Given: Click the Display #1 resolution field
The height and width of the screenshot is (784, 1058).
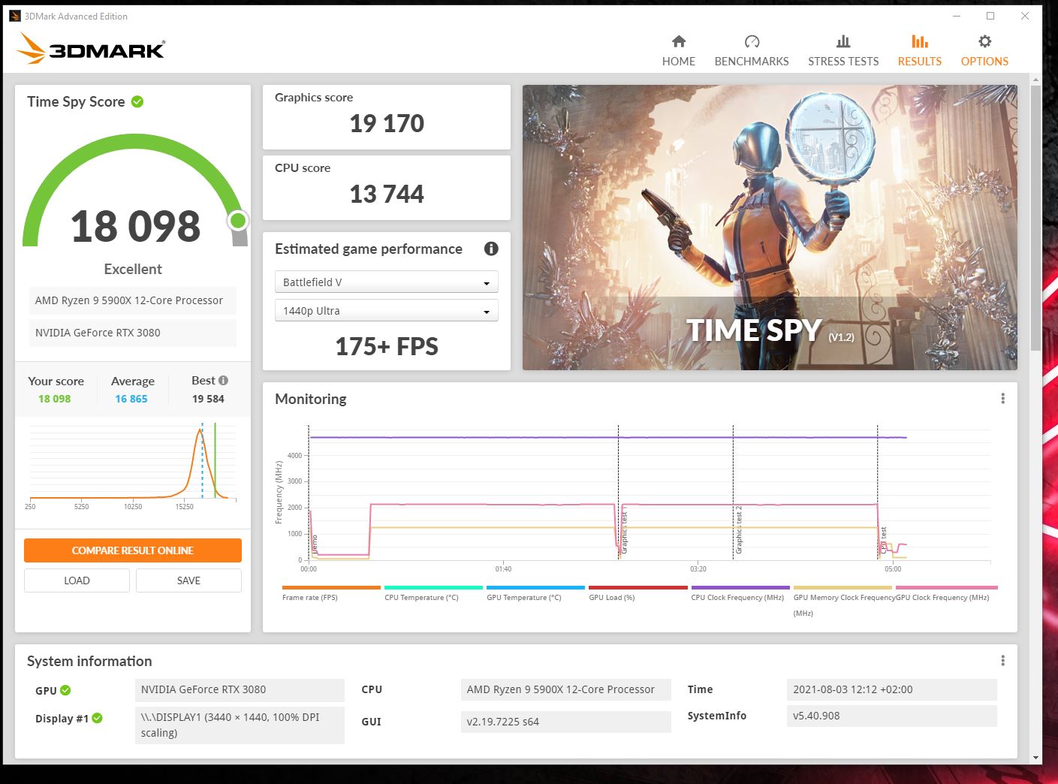Looking at the screenshot, I should point(240,725).
